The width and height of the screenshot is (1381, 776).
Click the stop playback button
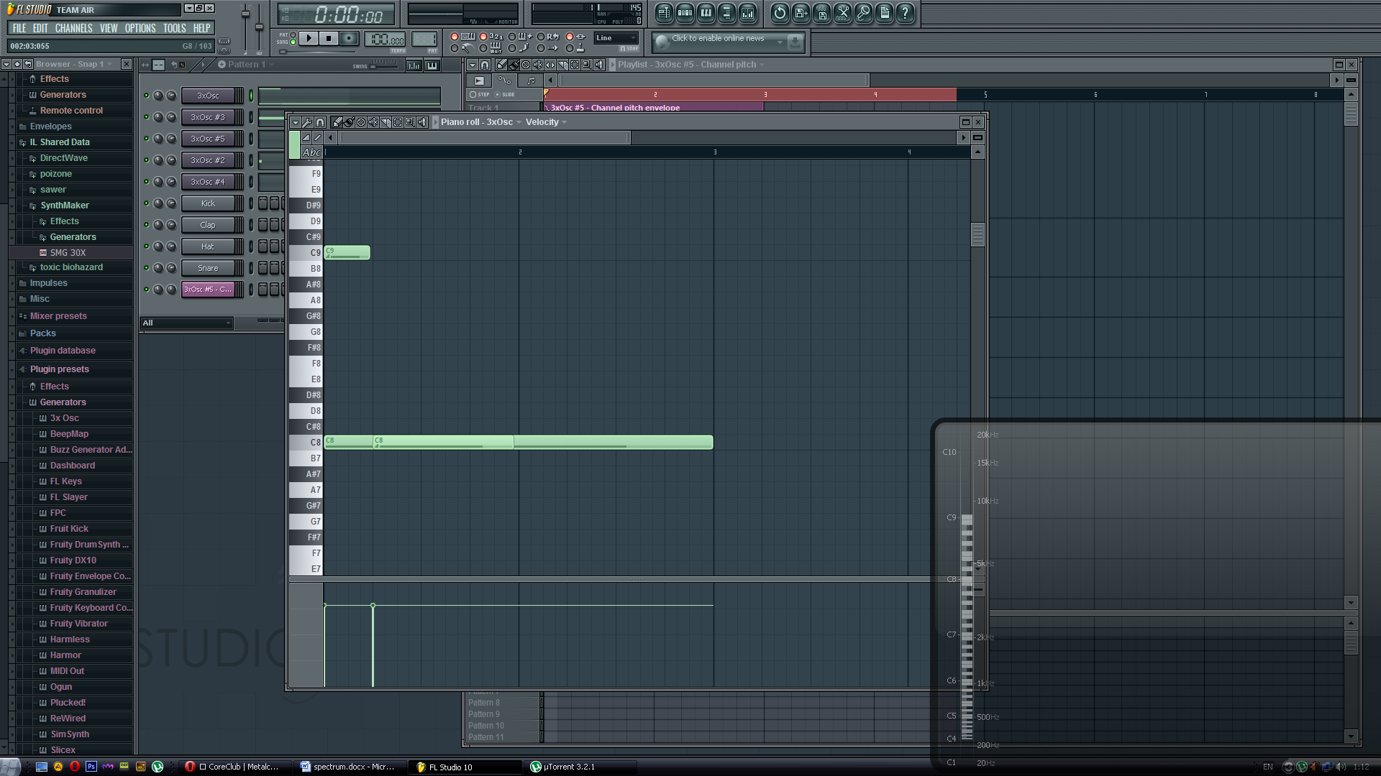[x=329, y=38]
